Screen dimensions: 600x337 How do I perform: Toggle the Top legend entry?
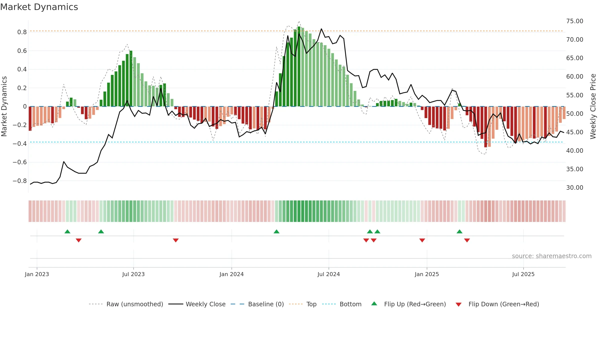pos(311,304)
